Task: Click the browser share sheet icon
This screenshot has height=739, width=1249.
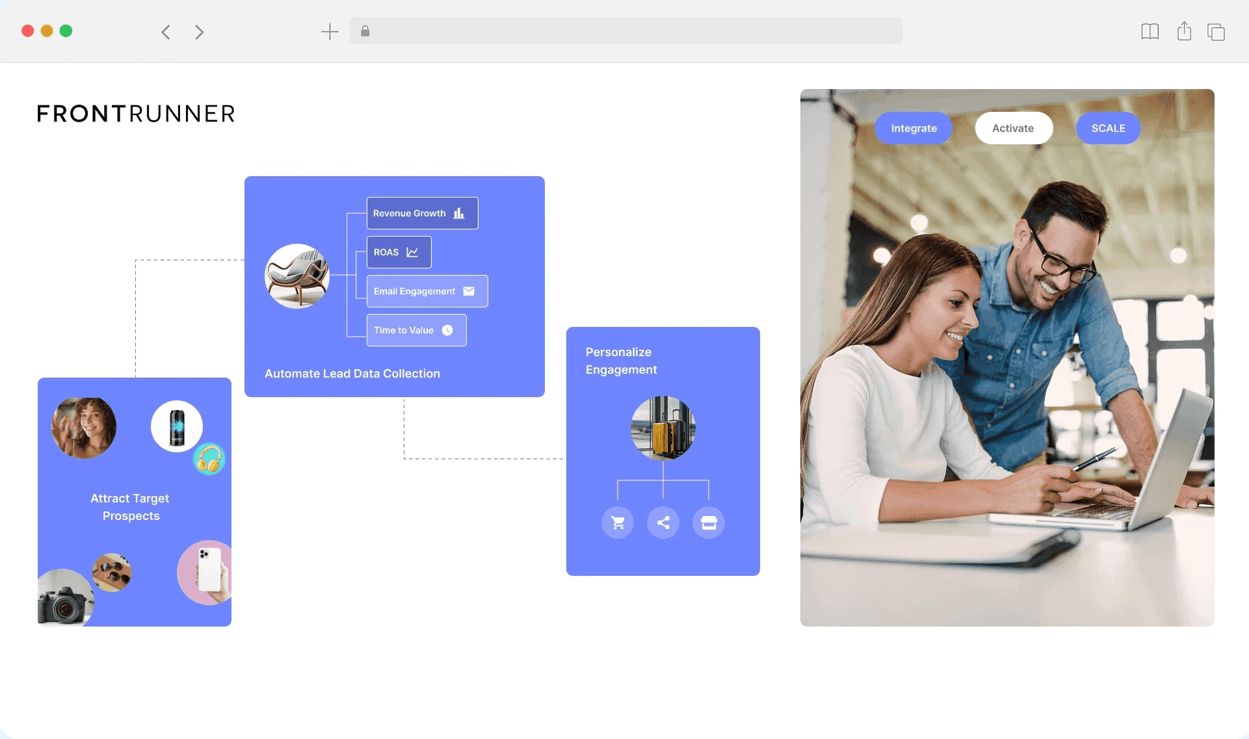Action: pyautogui.click(x=1183, y=31)
